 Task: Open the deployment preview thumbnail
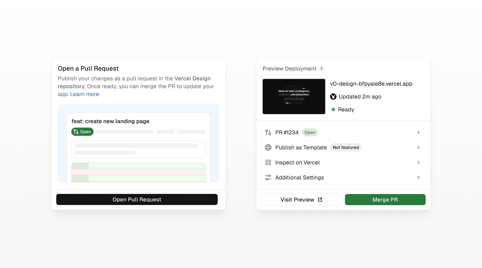point(294,97)
